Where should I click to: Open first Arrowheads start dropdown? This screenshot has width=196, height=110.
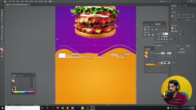[166, 53]
